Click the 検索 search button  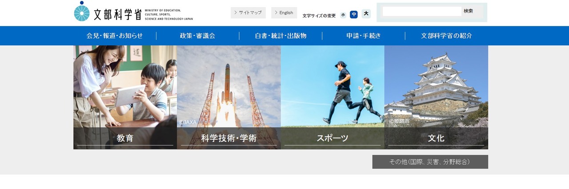pos(469,11)
